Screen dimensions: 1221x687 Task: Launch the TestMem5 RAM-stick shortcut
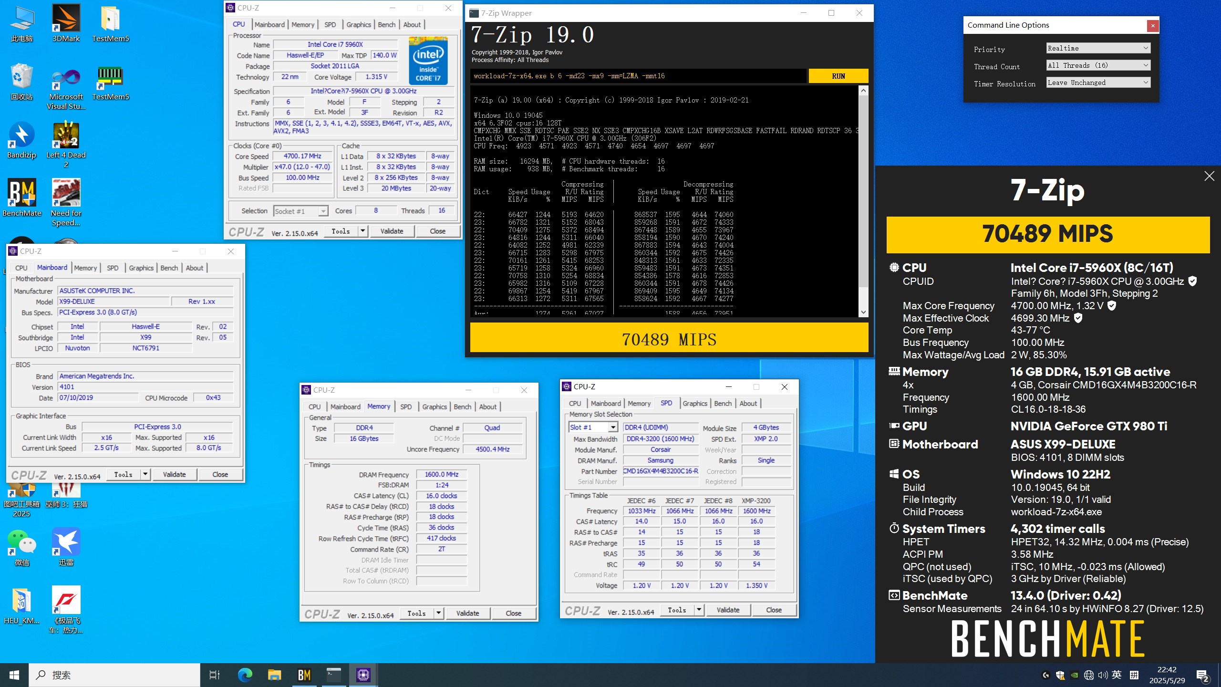coord(110,83)
